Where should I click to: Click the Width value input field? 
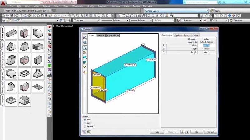[x=206, y=45]
